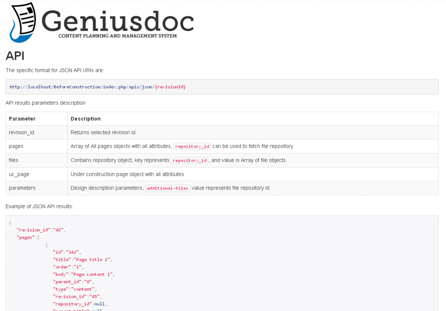Select the files parameter table cell

point(13,160)
